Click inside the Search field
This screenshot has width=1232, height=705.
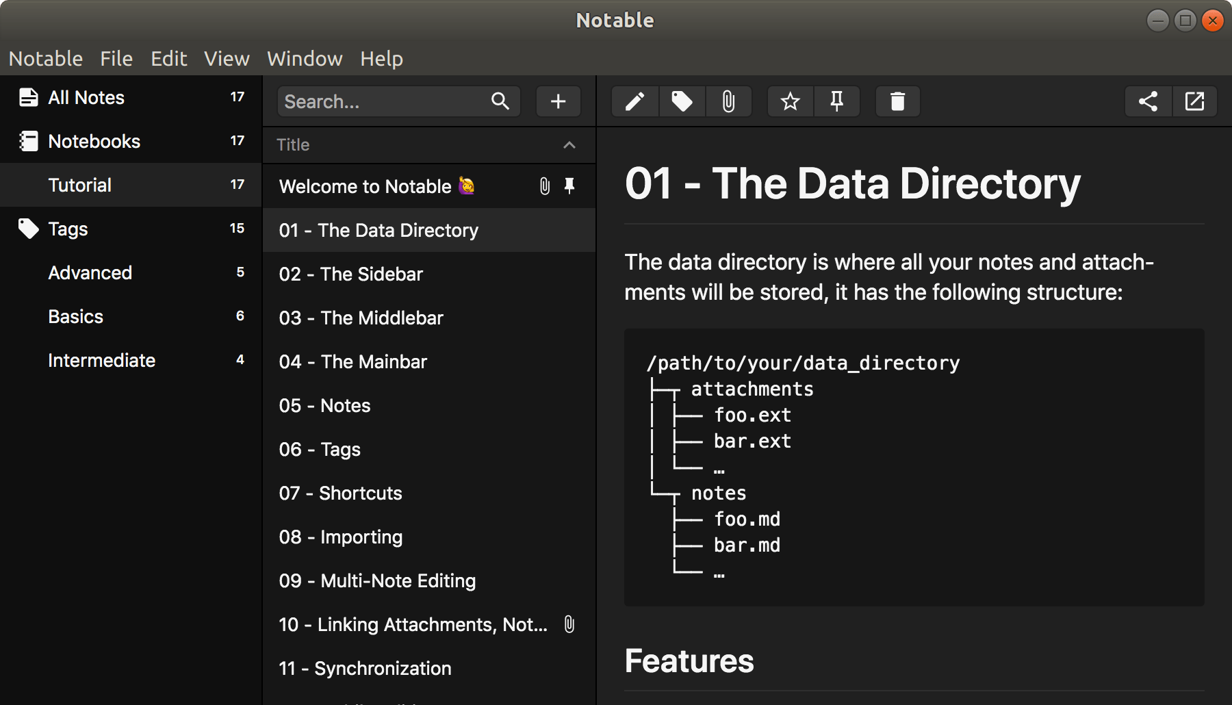pos(383,101)
